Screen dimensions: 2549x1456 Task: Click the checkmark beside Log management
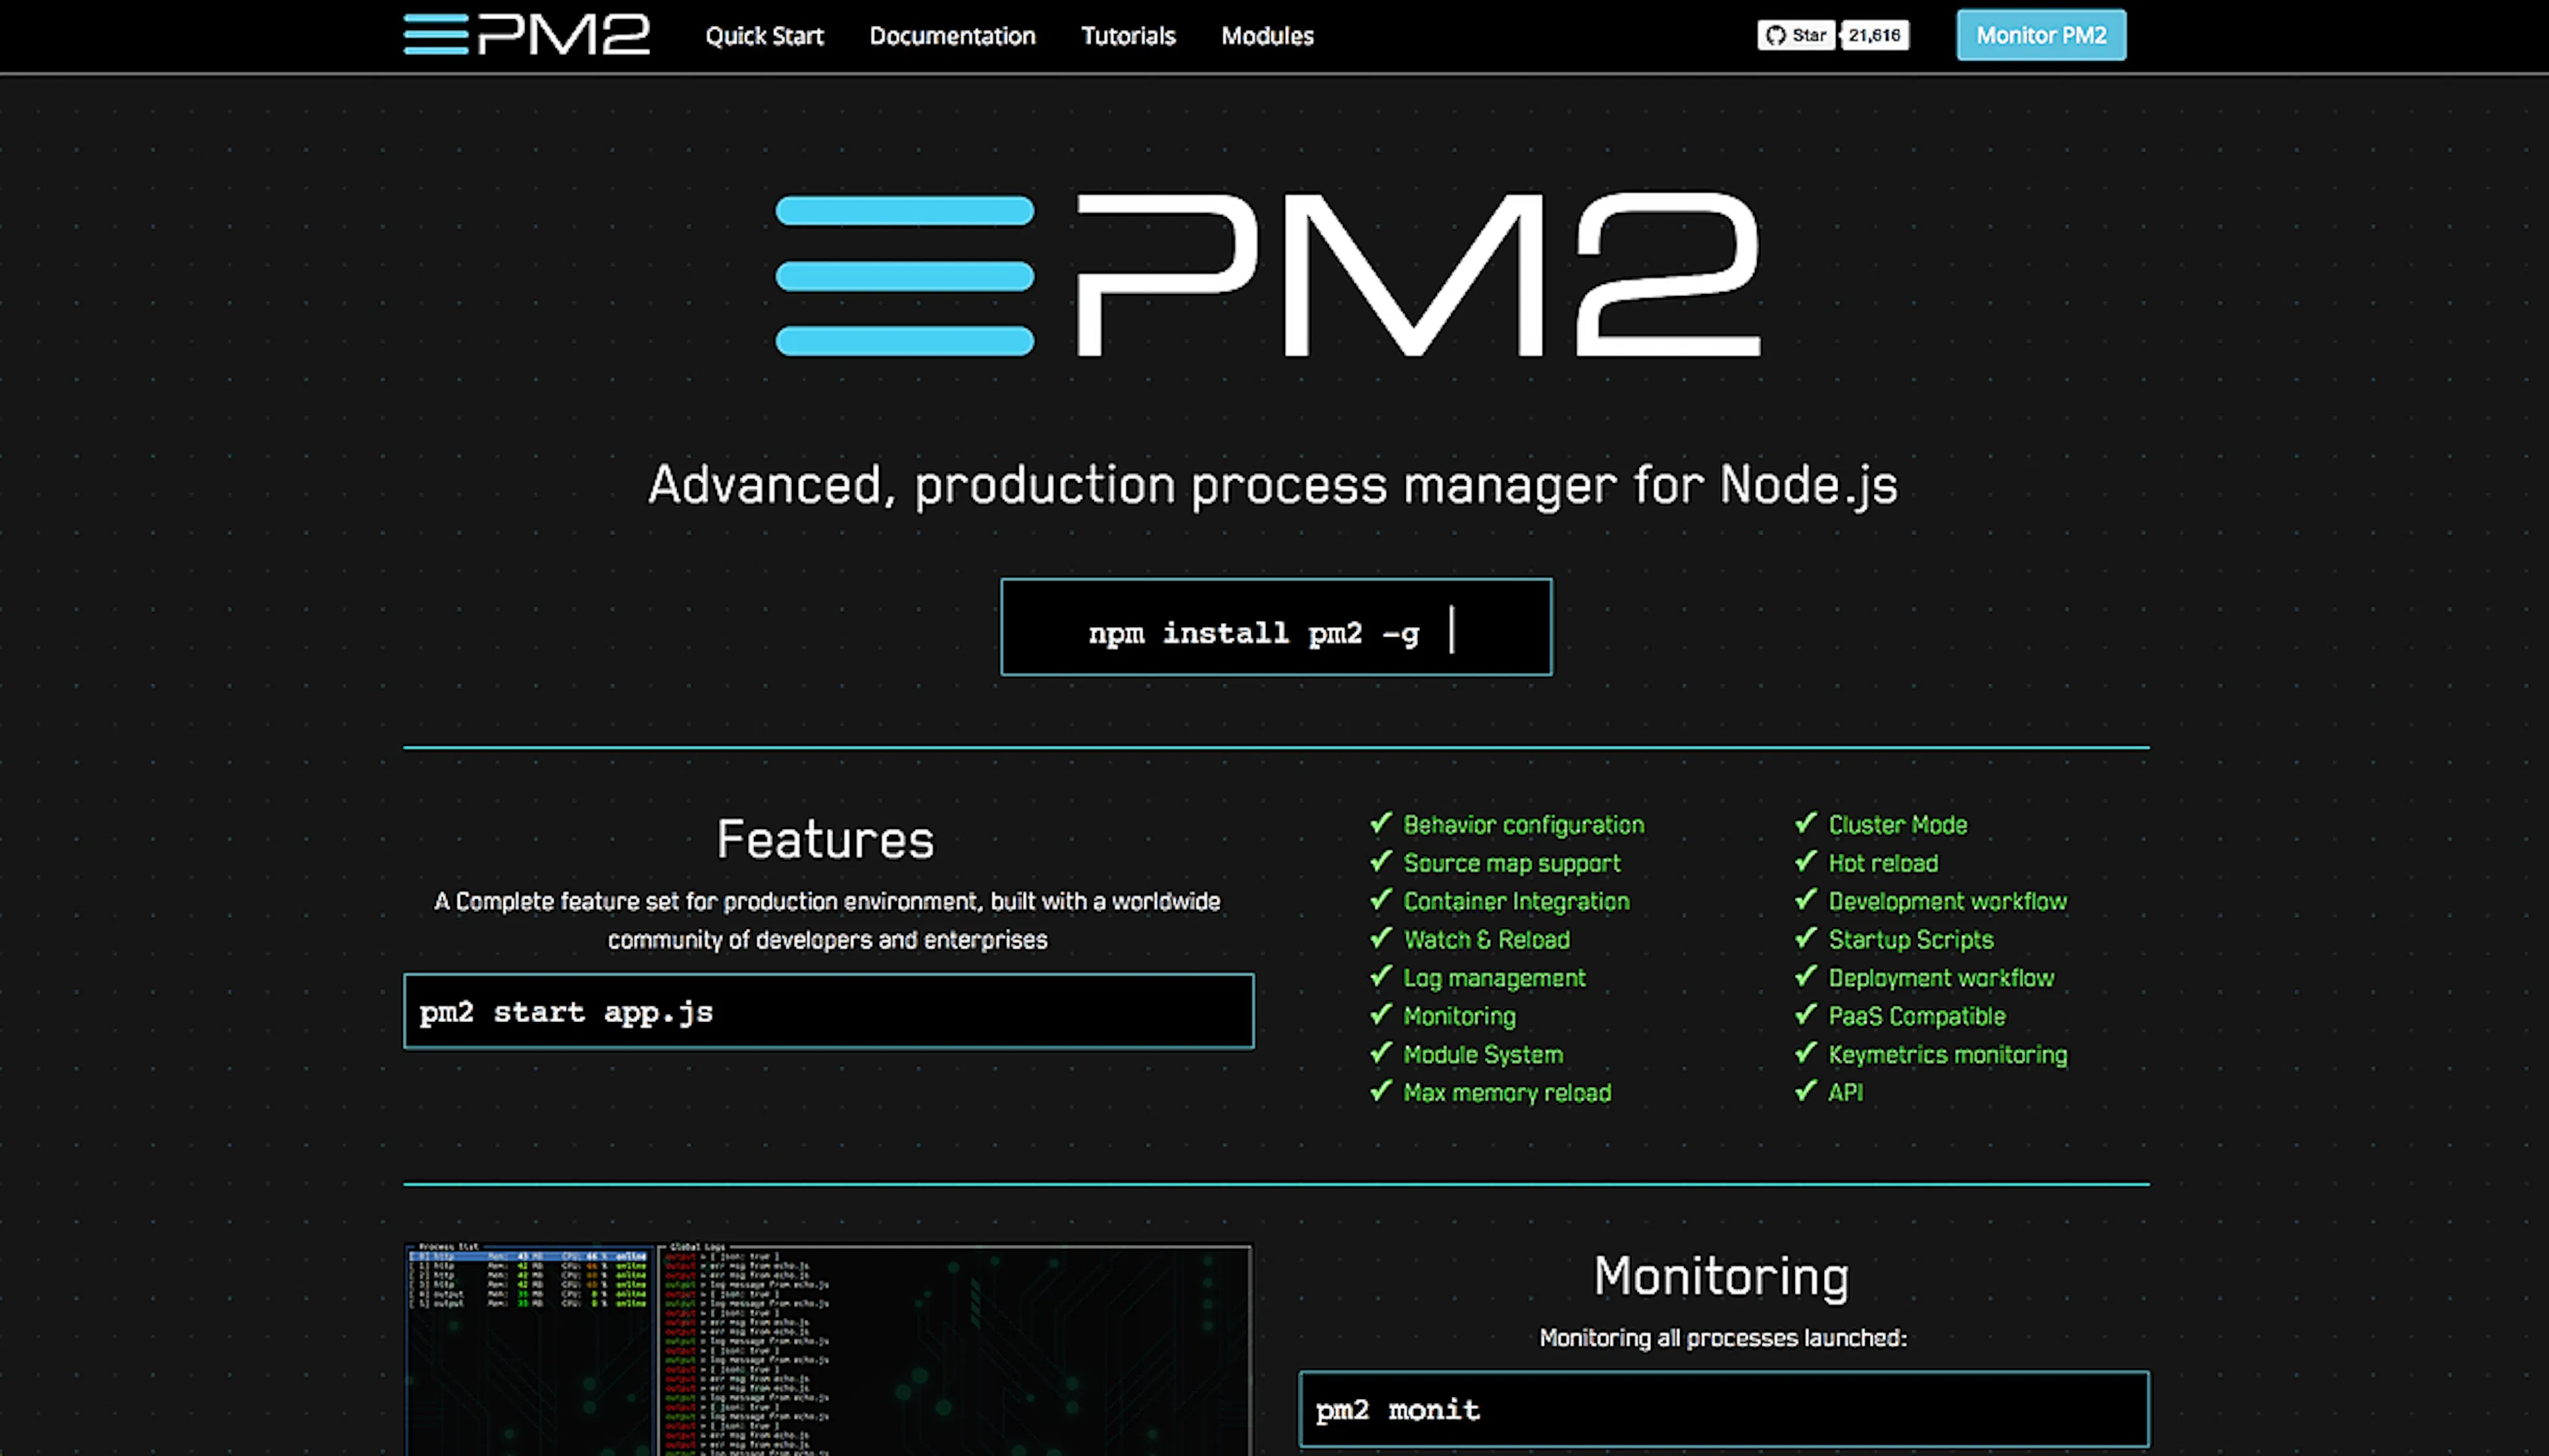click(1381, 976)
